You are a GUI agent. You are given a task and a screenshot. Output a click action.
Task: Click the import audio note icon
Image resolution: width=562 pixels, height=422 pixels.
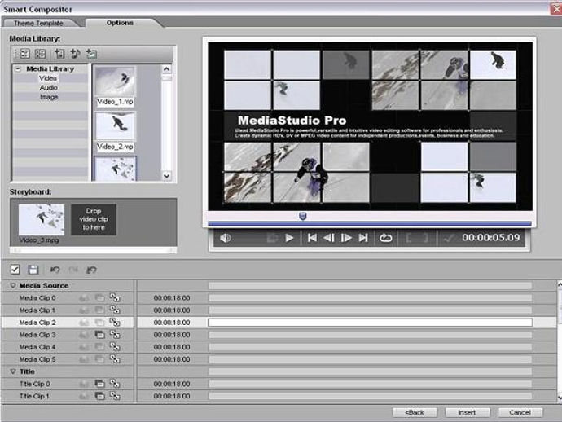click(75, 54)
